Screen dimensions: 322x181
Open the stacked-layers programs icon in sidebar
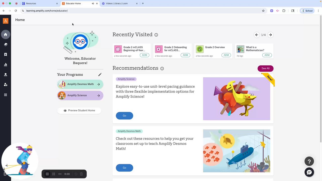click(6, 44)
